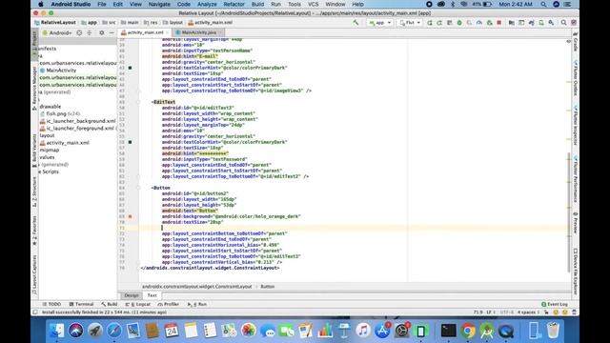Open the SDK Manager toolbar icon

551,23
